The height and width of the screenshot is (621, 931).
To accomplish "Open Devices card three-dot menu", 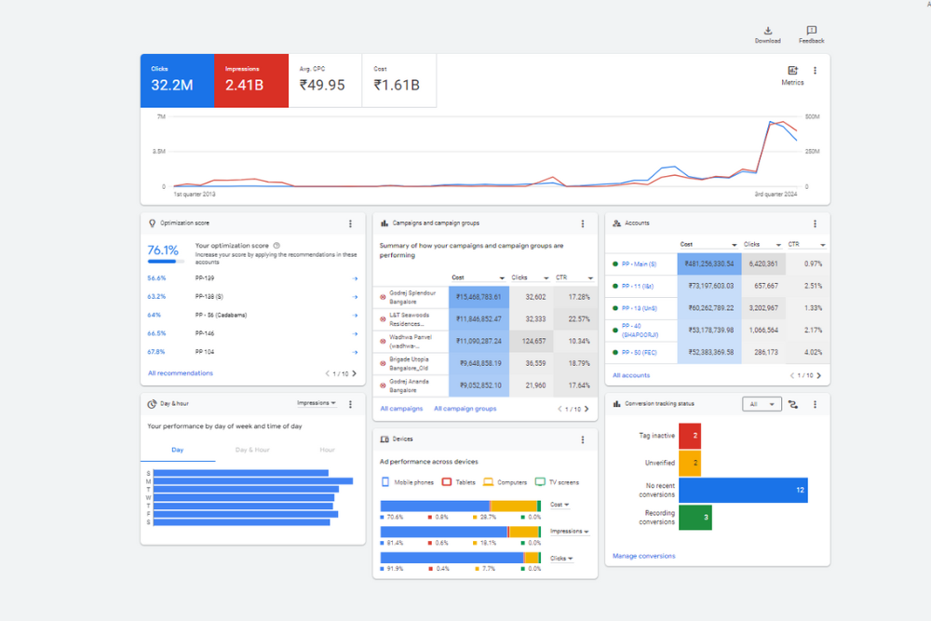I will point(583,439).
